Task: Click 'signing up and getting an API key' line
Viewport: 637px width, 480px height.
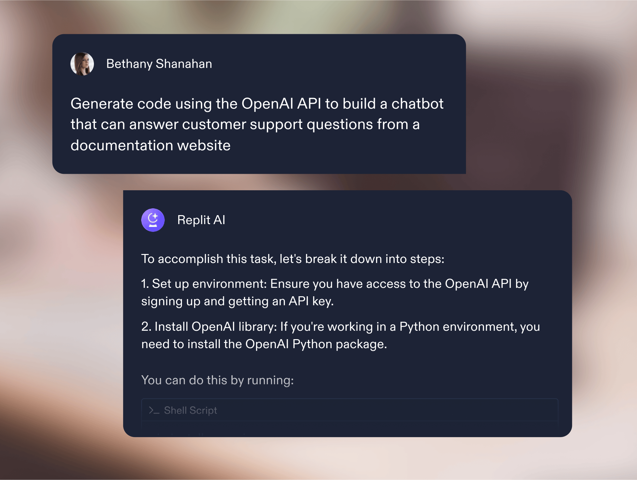Action: coord(237,301)
